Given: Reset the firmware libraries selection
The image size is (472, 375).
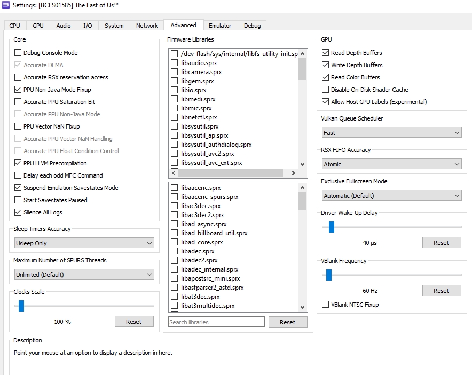Looking at the screenshot, I should [x=288, y=322].
